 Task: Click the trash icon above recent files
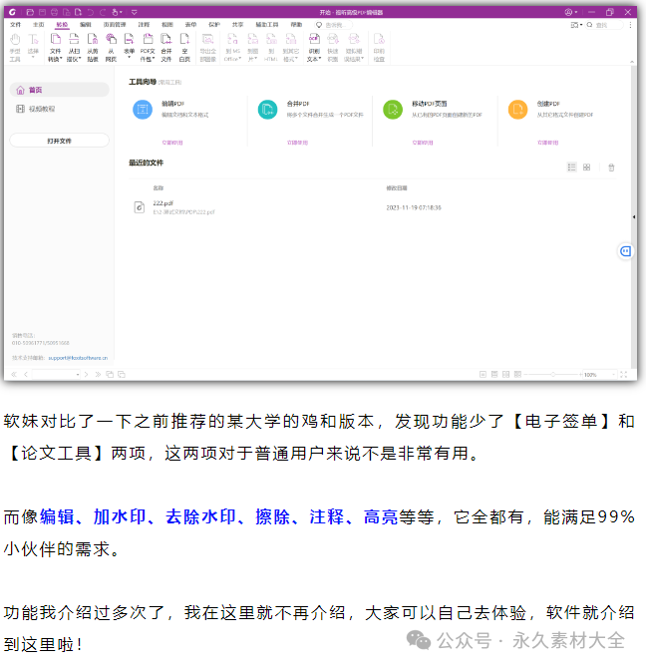[611, 167]
